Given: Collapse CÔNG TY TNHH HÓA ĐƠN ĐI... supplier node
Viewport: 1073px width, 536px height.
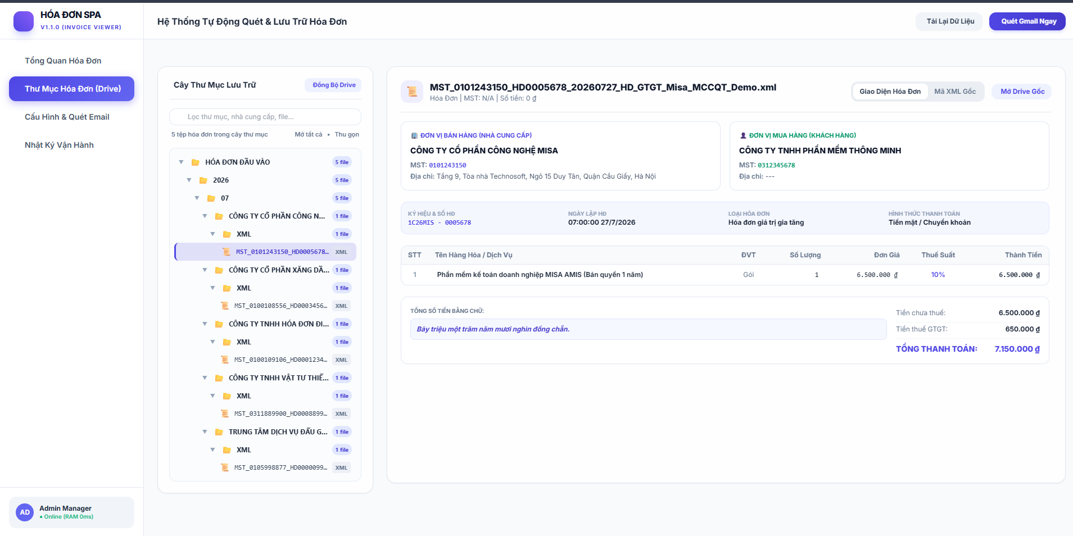Looking at the screenshot, I should click(205, 324).
